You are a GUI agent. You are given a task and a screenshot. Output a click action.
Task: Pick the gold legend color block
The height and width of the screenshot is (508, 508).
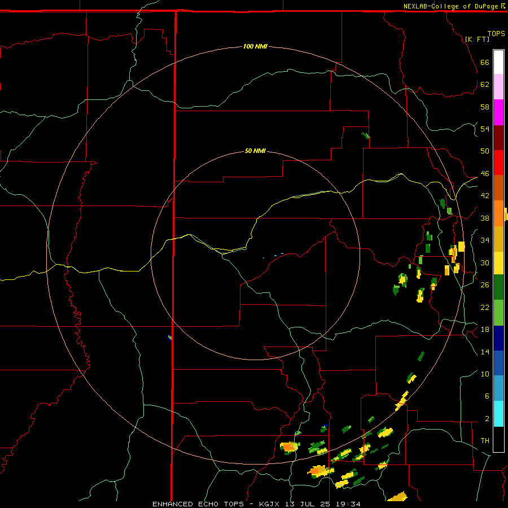click(498, 239)
